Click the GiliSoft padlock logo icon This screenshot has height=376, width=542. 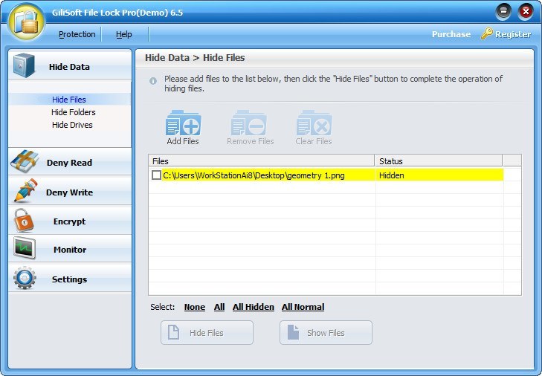click(x=27, y=22)
